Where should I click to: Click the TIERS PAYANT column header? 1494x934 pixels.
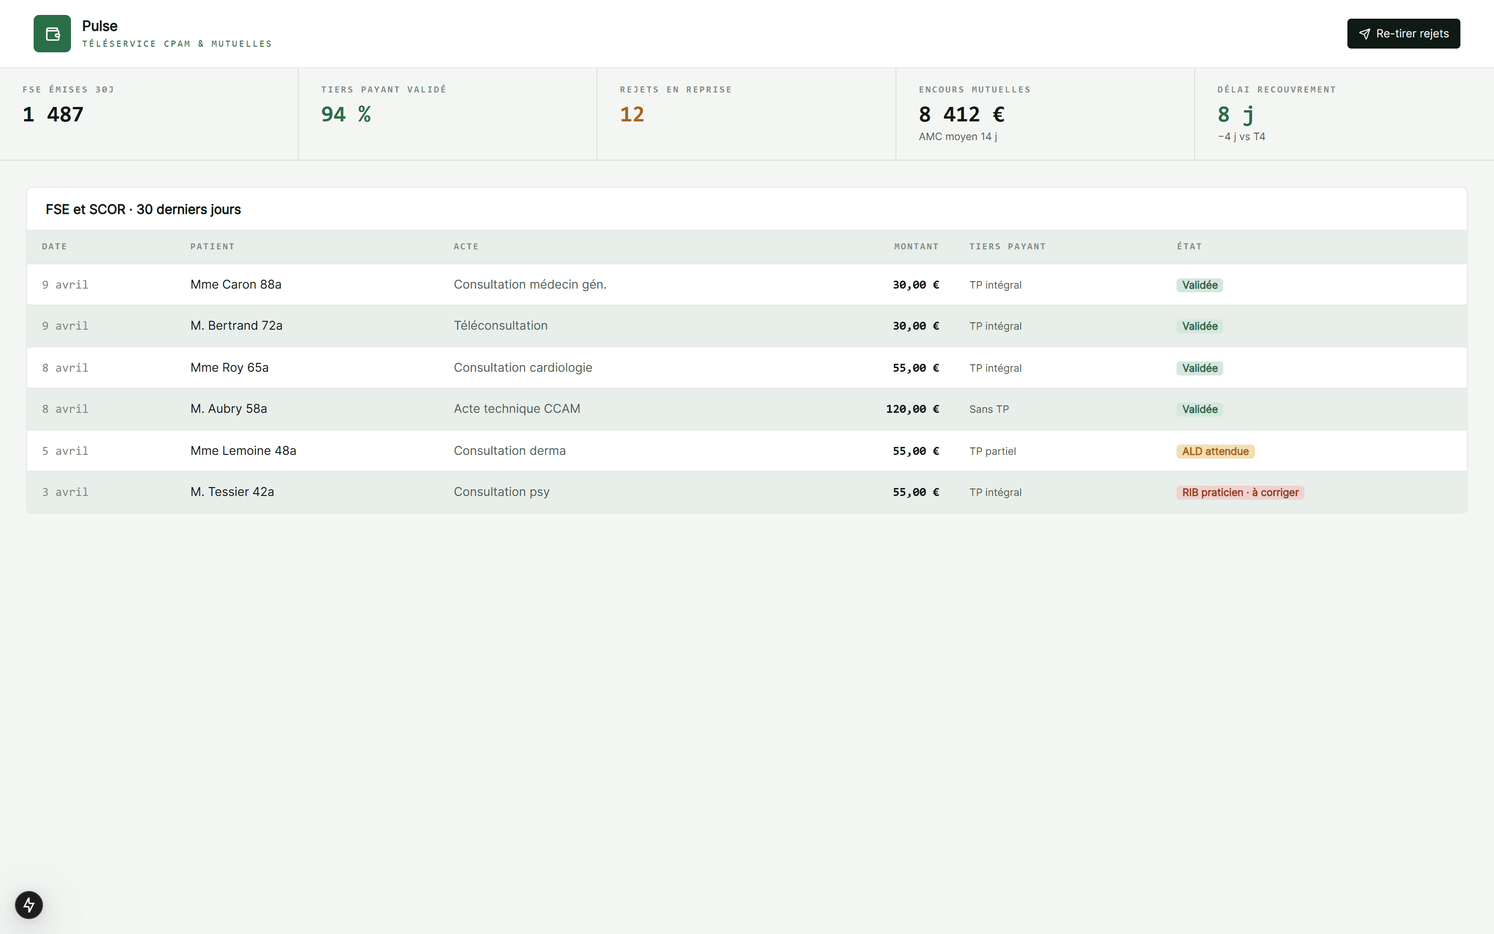coord(1008,247)
